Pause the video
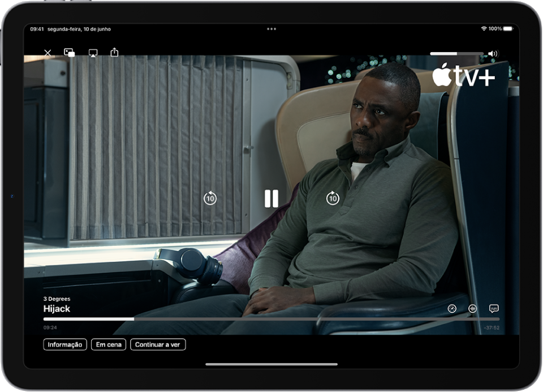 pos(271,198)
